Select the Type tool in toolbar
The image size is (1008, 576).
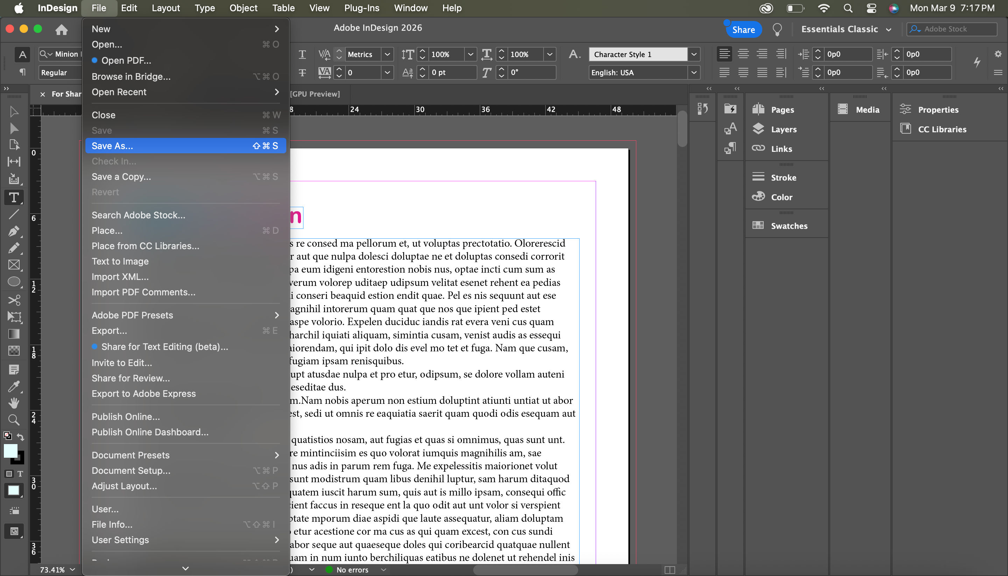tap(14, 197)
